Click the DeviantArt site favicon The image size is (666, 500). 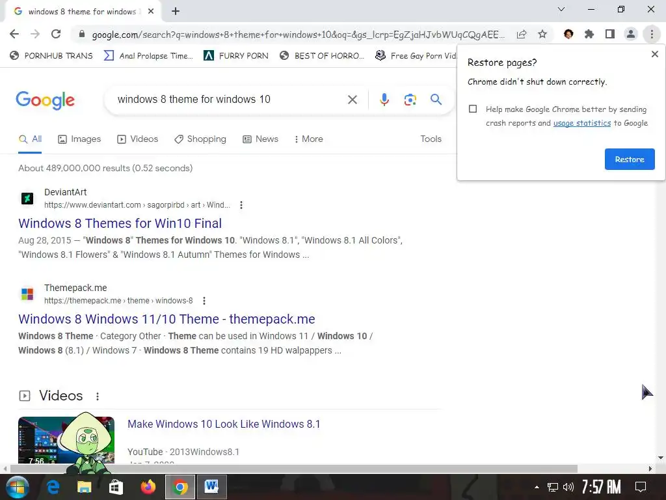coord(27,198)
